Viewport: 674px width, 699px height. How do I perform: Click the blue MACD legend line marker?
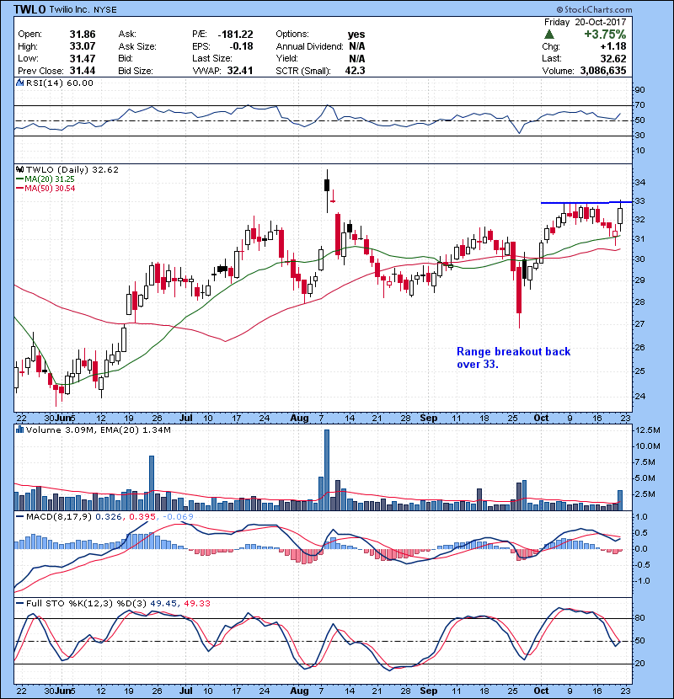point(19,517)
